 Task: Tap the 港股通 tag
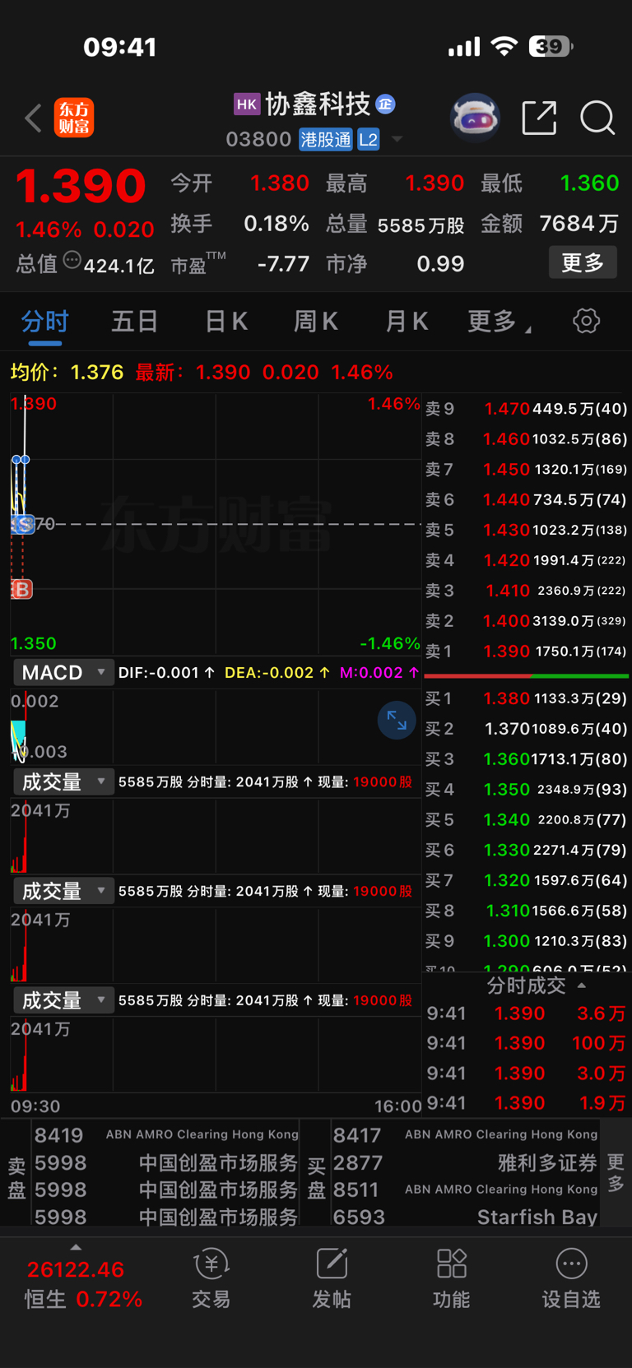326,140
